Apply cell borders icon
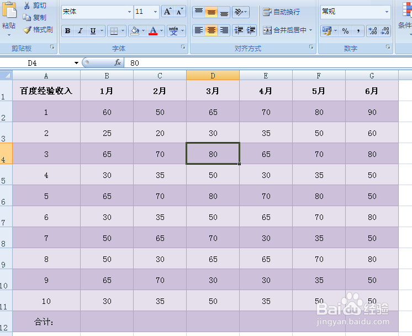412x336 pixels. (114, 31)
